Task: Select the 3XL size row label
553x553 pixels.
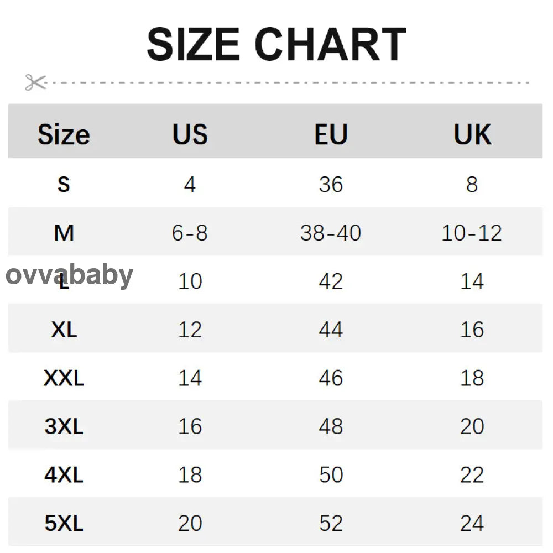Action: tap(64, 426)
